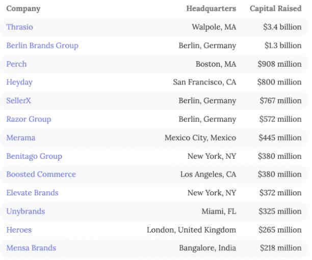312x260 pixels.
Task: Select the Capital Raised column header
Action: point(276,8)
